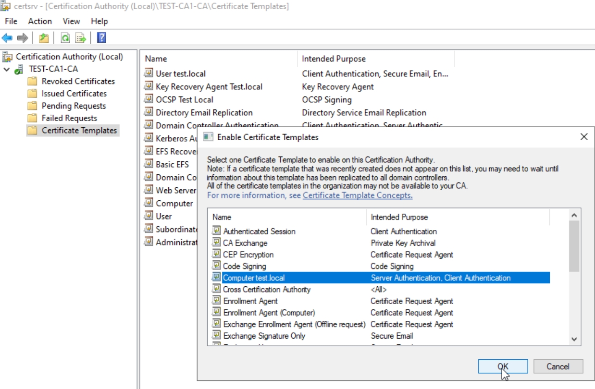Click the TEST-CA1-CA server icon

click(x=19, y=69)
